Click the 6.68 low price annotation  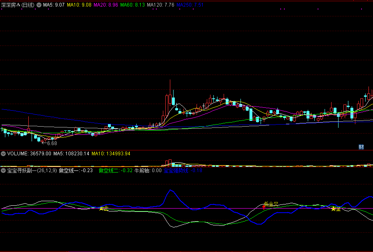(52, 143)
